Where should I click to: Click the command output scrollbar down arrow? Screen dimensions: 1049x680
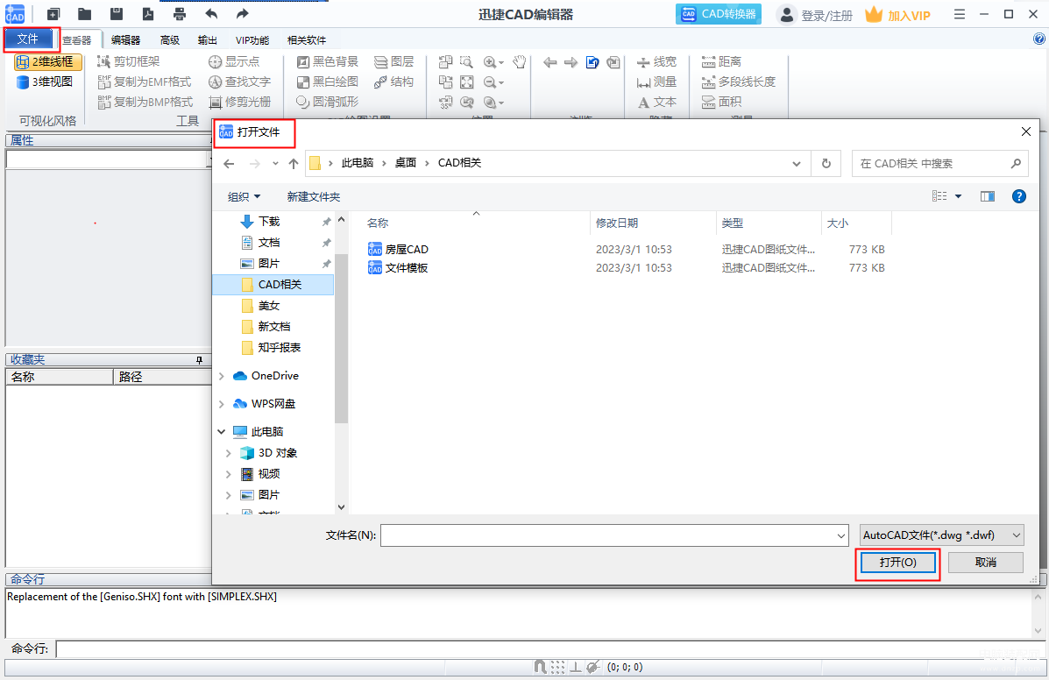[x=1038, y=631]
